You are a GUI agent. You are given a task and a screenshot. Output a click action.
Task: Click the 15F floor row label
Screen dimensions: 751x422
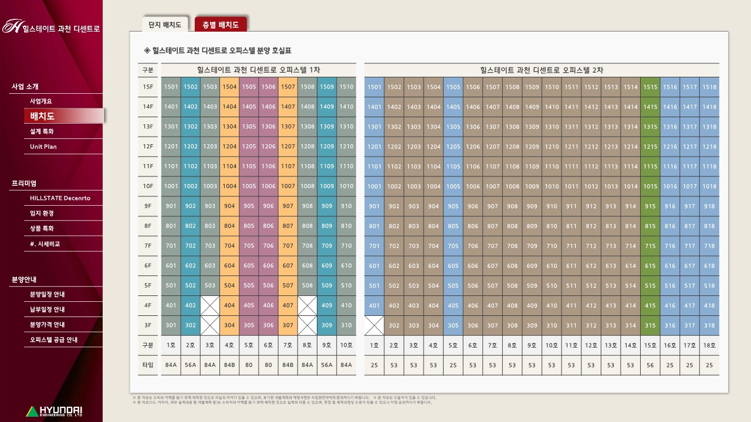click(148, 87)
